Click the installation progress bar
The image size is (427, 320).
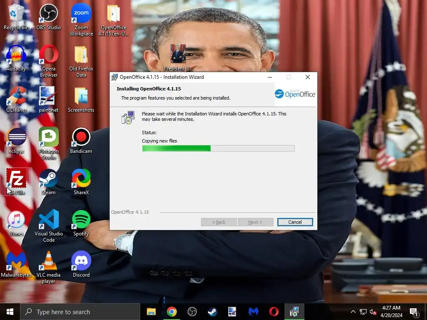click(x=218, y=148)
